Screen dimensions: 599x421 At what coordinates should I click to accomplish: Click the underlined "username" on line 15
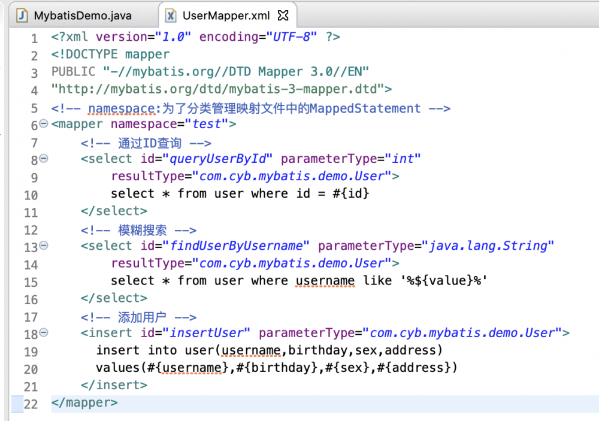325,281
